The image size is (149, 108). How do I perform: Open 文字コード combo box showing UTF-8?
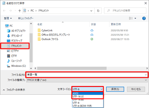click(88, 89)
